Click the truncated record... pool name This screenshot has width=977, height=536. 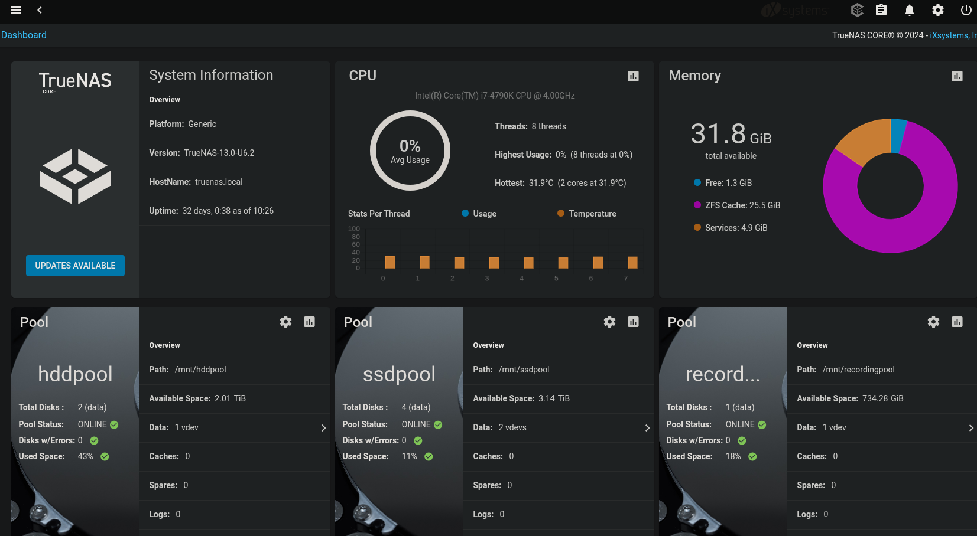(723, 374)
